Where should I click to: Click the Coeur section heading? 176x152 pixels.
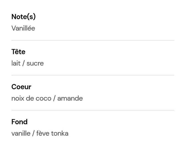(x=21, y=87)
